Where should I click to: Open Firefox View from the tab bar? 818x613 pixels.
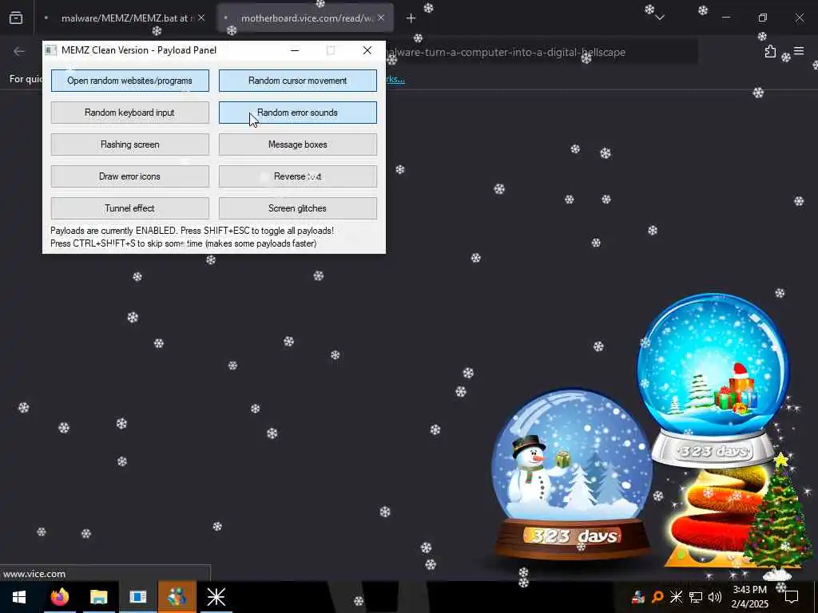[16, 18]
